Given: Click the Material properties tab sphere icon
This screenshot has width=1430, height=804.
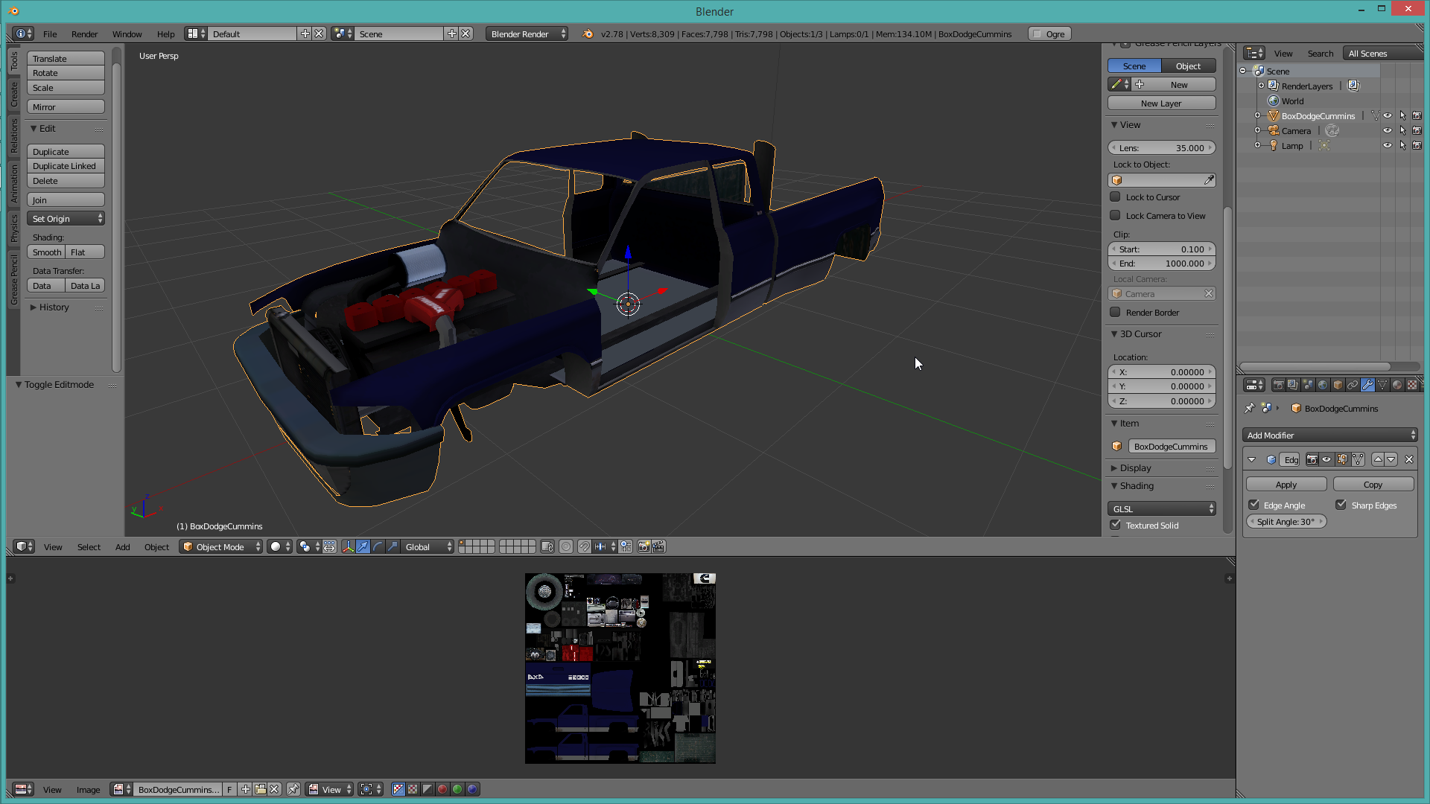Looking at the screenshot, I should pyautogui.click(x=1397, y=385).
